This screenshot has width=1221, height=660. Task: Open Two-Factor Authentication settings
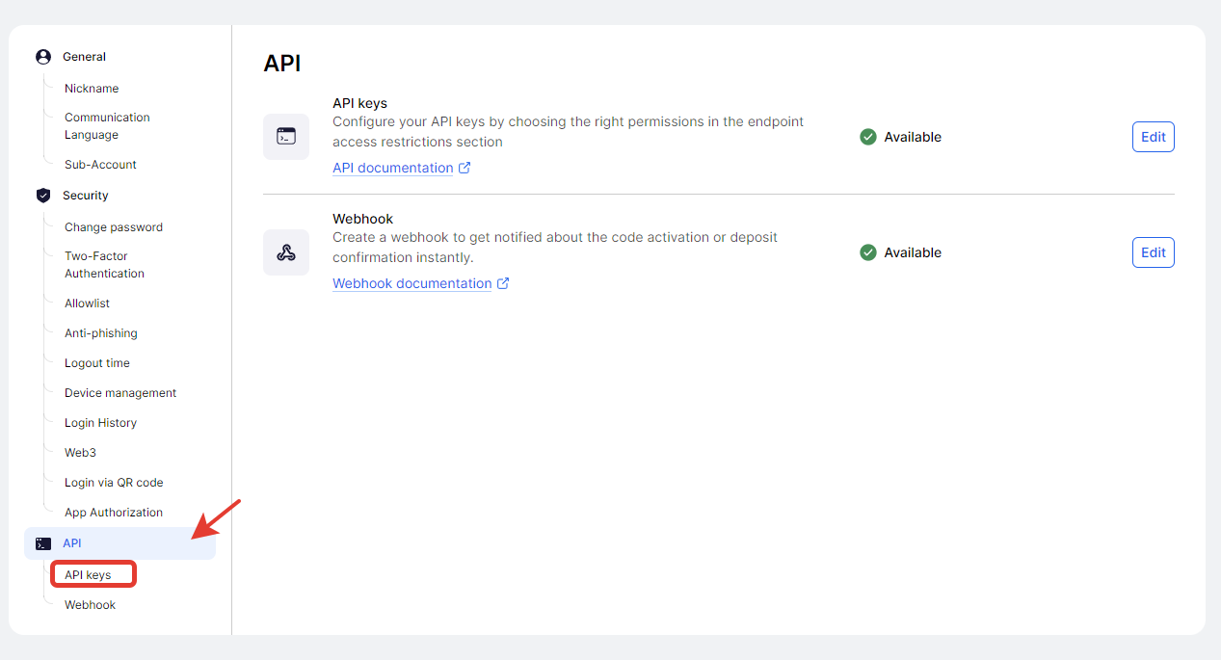click(104, 265)
